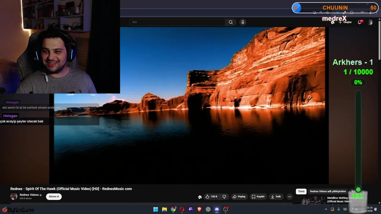The image size is (381, 214).
Task: Open the touch keyboard tray icon
Action: click(345, 209)
